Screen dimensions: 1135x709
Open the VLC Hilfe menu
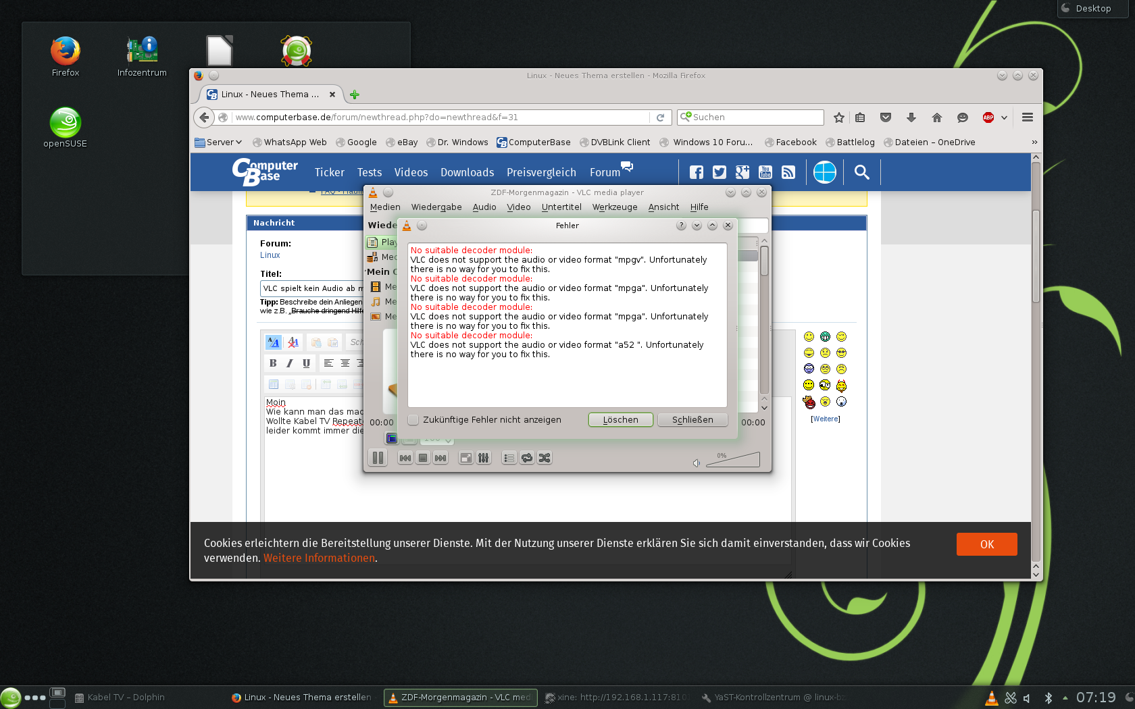[699, 207]
